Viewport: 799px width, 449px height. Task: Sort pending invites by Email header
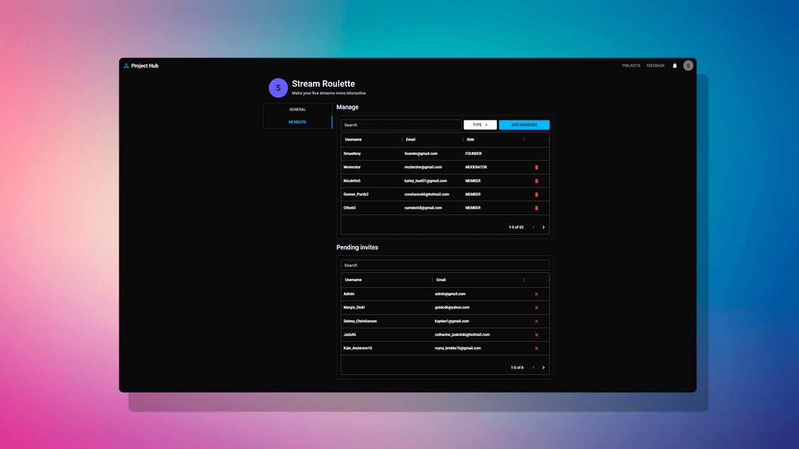point(441,280)
